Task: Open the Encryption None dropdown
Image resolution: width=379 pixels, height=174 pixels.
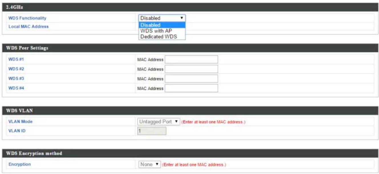Action: click(x=149, y=165)
